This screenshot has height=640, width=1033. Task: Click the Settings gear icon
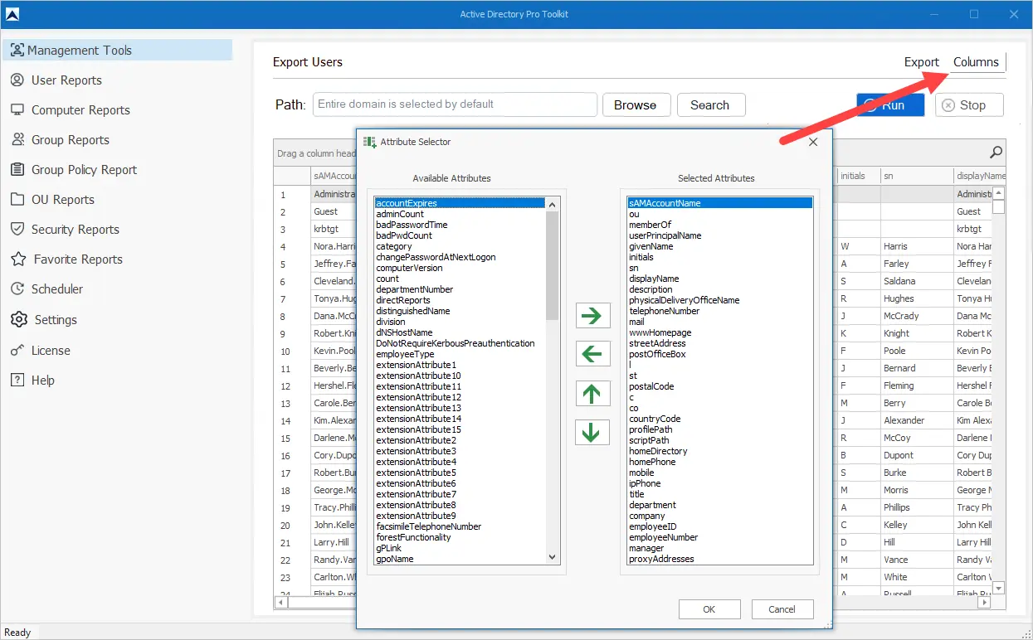(18, 319)
